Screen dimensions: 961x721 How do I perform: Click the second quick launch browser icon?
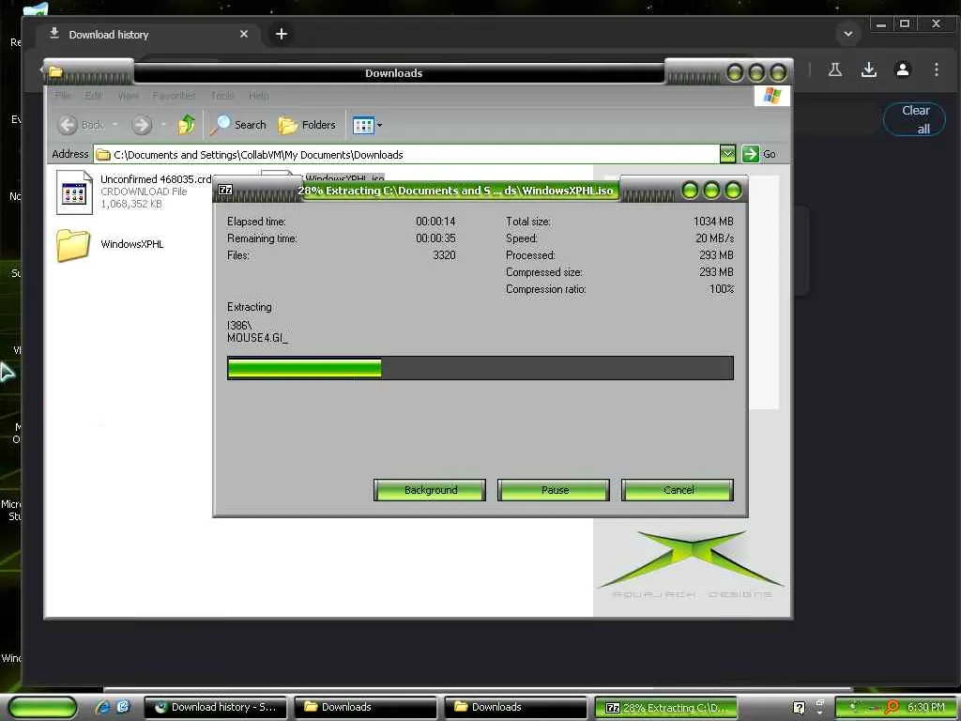coord(124,707)
